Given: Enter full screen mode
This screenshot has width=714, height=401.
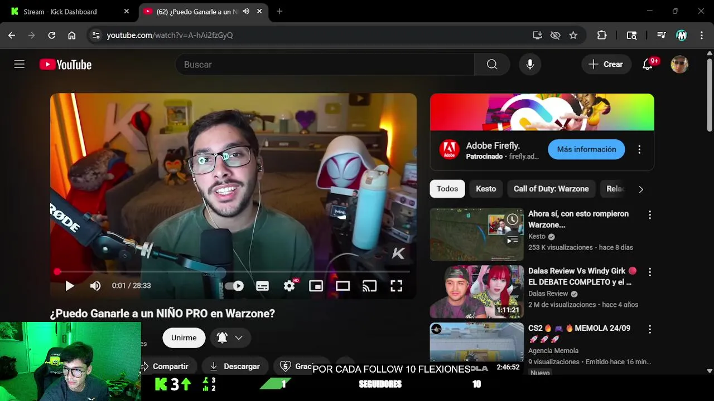Looking at the screenshot, I should (396, 286).
